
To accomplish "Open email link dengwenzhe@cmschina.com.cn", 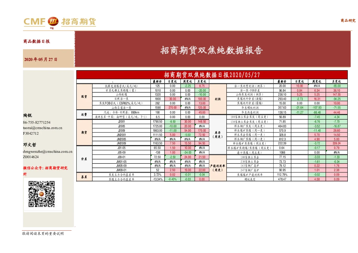I will (x=48, y=151).
